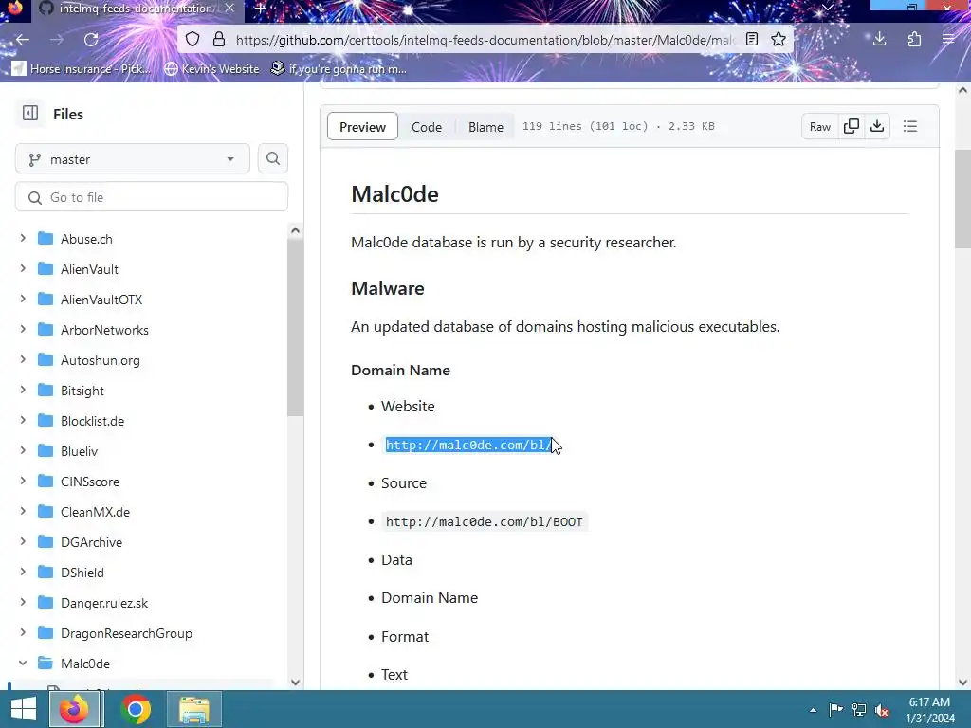Open the document outline icon
Viewport: 971px width, 728px height.
(909, 126)
